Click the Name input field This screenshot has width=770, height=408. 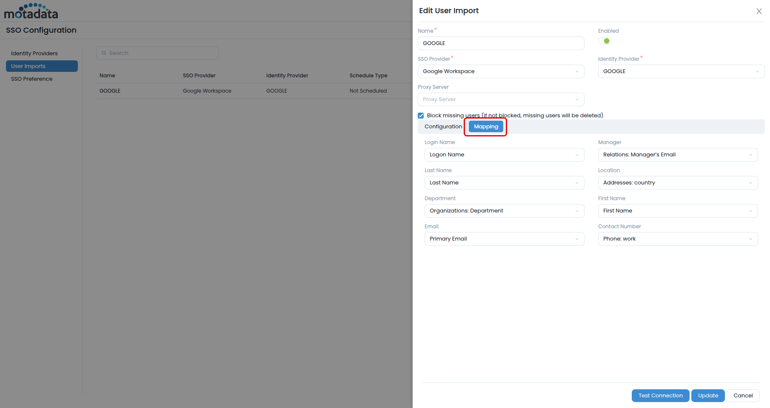pos(501,43)
